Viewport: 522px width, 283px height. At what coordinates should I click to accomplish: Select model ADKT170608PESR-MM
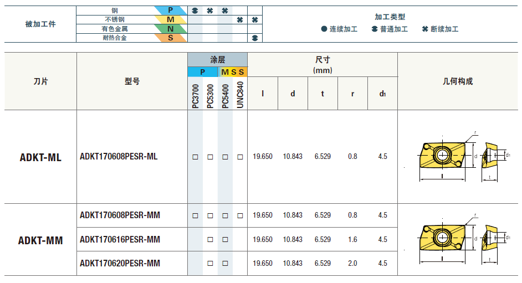(x=120, y=215)
